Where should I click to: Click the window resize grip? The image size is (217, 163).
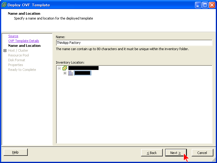[214, 160]
